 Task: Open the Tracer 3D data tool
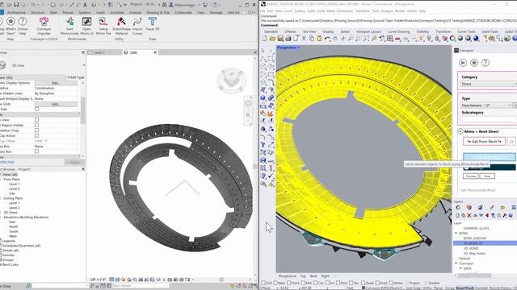coord(153,24)
